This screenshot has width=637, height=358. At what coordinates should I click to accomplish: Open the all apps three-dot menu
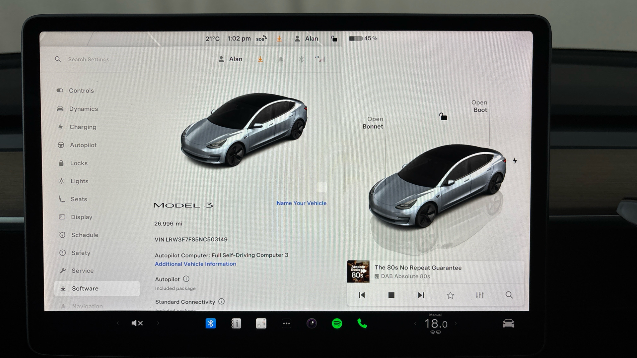coord(287,323)
